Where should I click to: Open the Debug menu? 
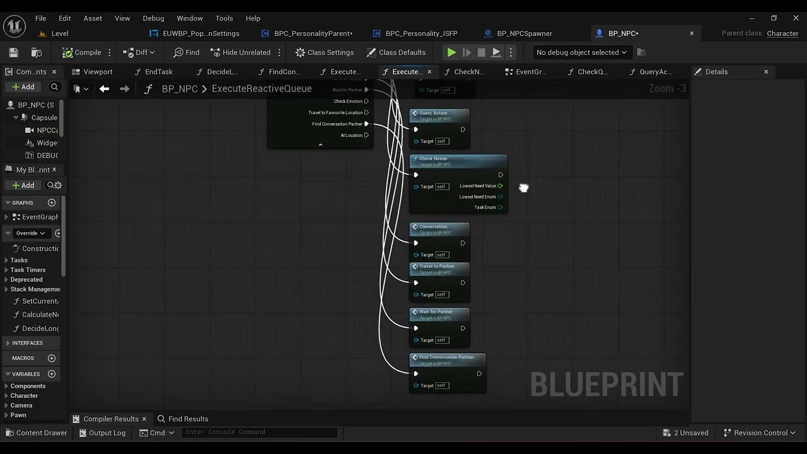(153, 18)
